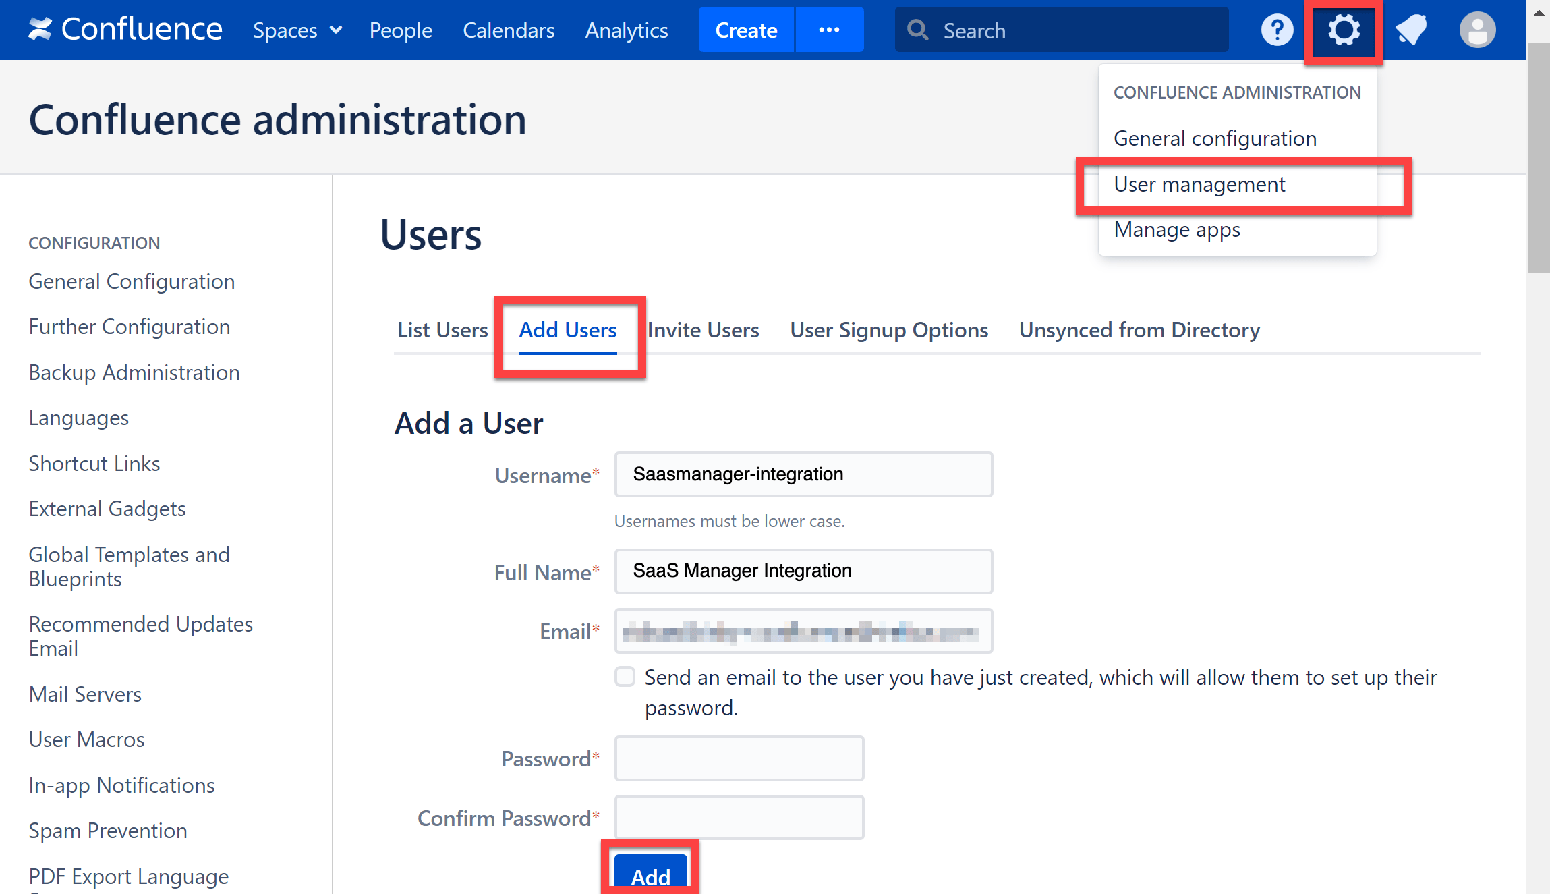Open Further Configuration sidebar link
The image size is (1550, 894).
tap(130, 327)
